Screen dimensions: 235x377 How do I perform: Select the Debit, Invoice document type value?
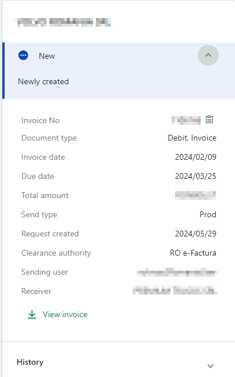pyautogui.click(x=192, y=138)
